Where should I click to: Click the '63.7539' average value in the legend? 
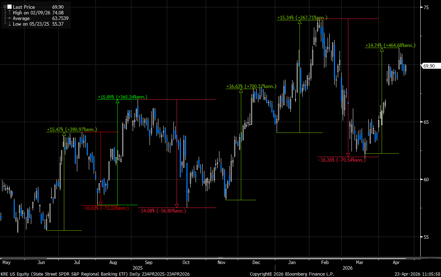[x=60, y=18]
